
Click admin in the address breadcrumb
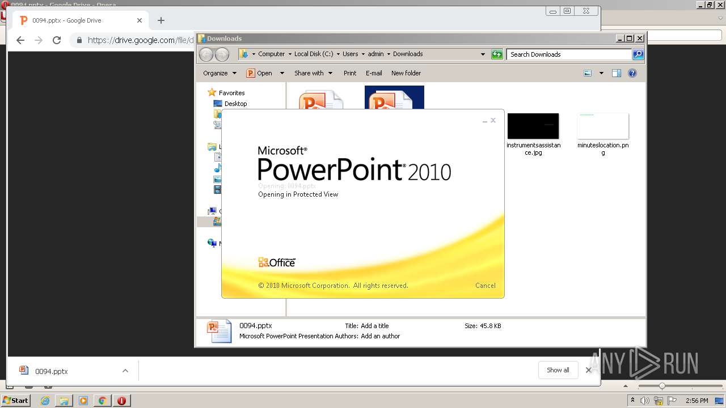375,54
